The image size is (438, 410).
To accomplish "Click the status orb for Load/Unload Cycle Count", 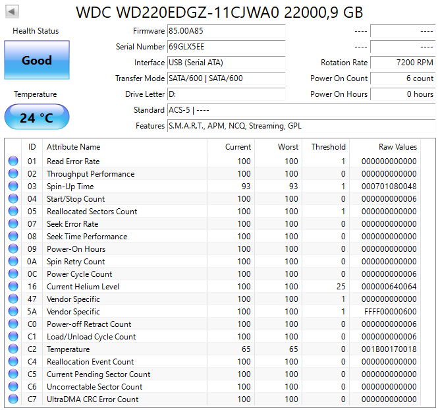I will (13, 336).
